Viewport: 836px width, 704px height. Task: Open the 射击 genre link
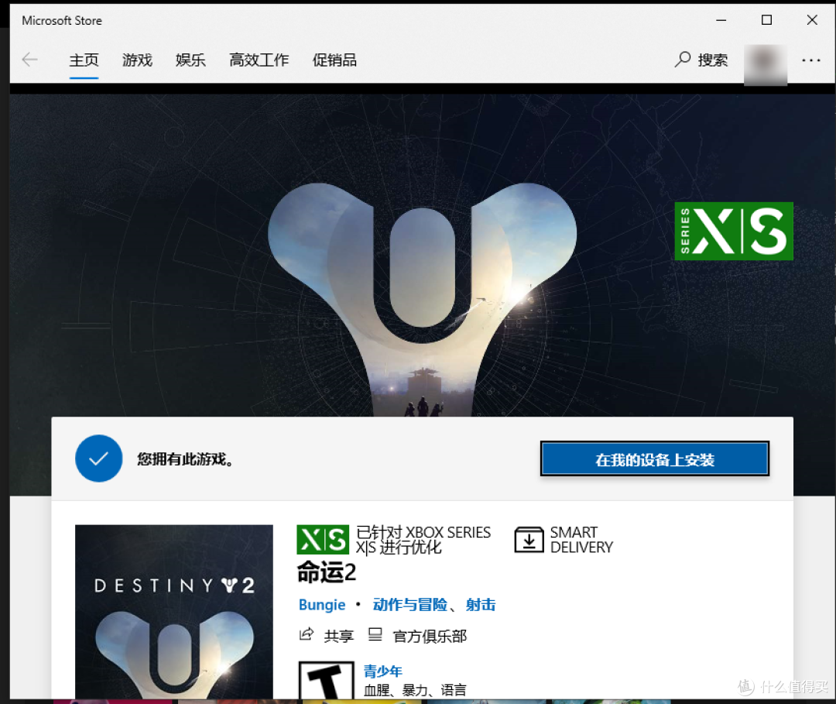(481, 605)
